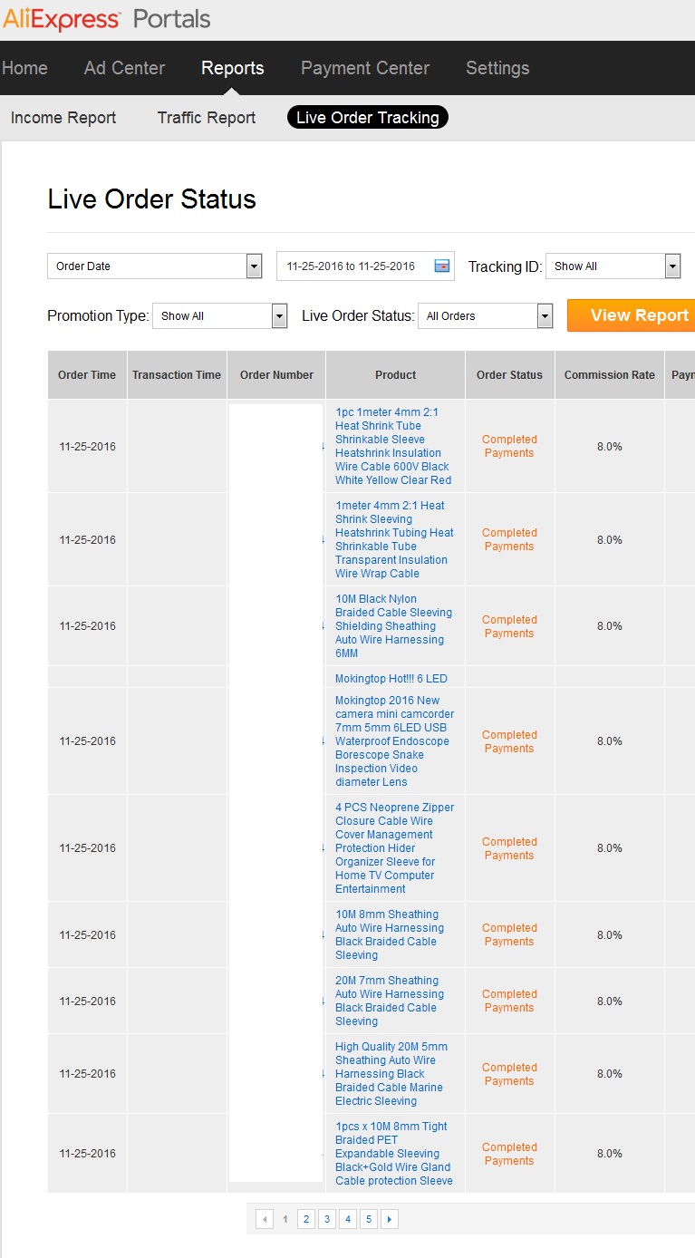Select Live Order Tracking tab
The image size is (695, 1258).
click(x=368, y=118)
